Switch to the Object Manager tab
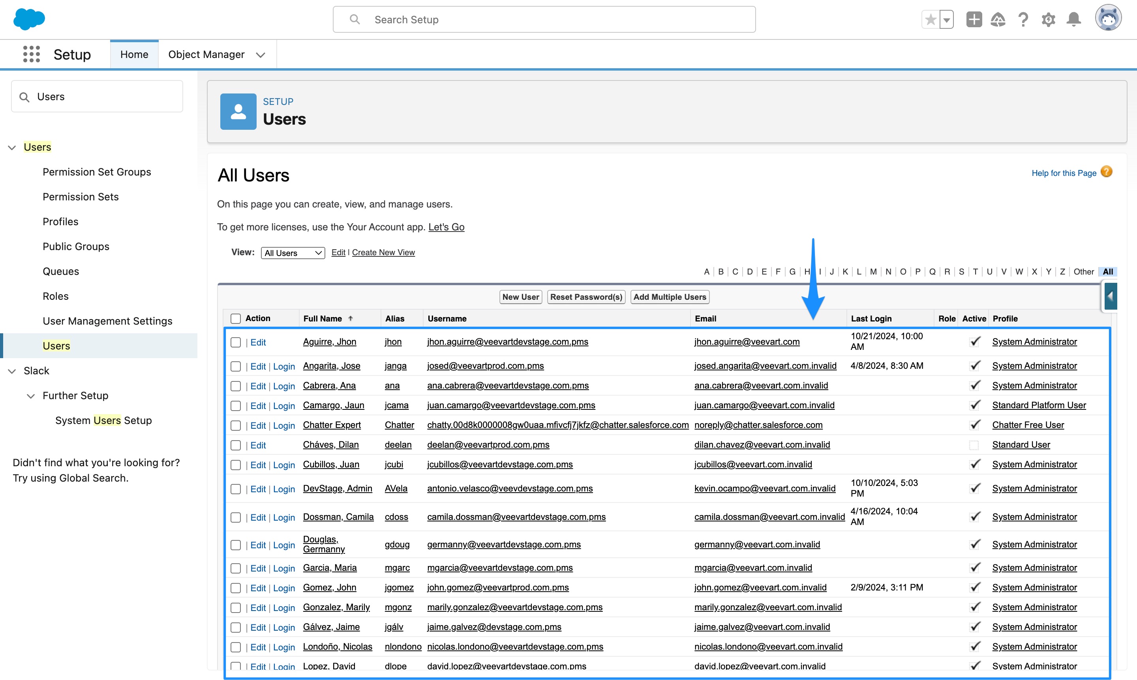This screenshot has width=1137, height=680. (206, 54)
